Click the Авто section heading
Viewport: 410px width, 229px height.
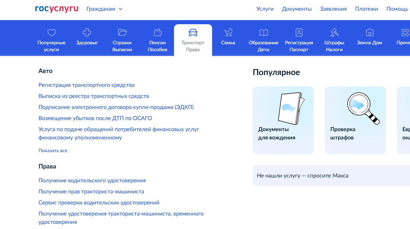pos(45,71)
